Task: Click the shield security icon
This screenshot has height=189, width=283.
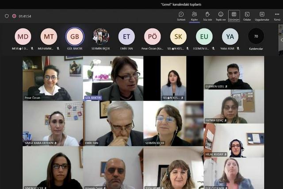Action: tap(7, 16)
